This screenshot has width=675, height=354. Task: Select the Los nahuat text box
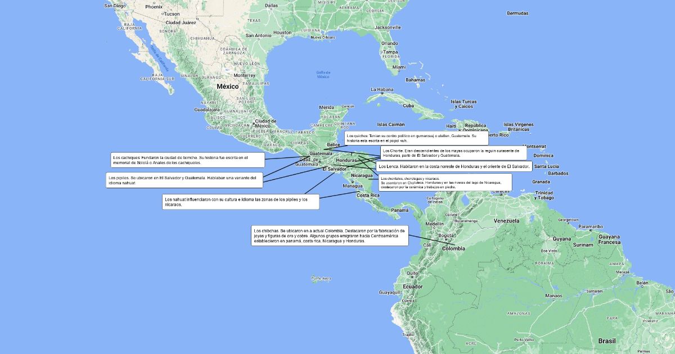pyautogui.click(x=240, y=202)
